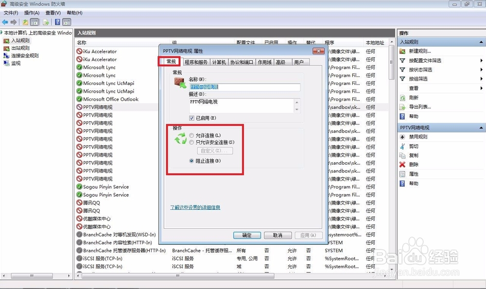
Task: Expand Filter by Profile submenu arrow
Action: click(481, 60)
